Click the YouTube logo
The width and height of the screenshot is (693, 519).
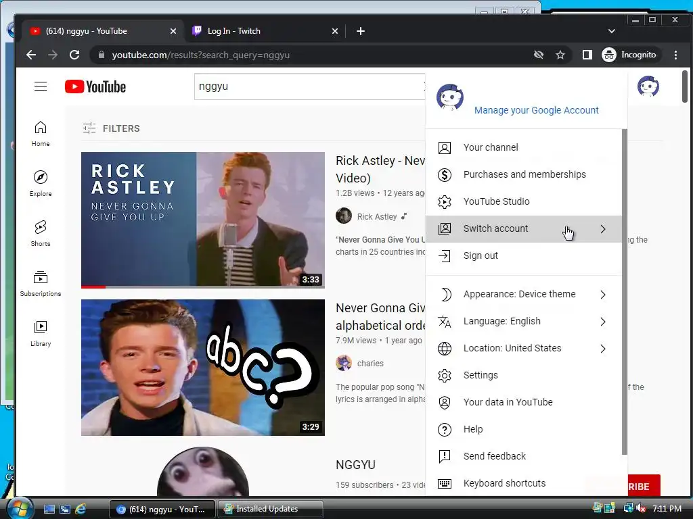pyautogui.click(x=95, y=86)
